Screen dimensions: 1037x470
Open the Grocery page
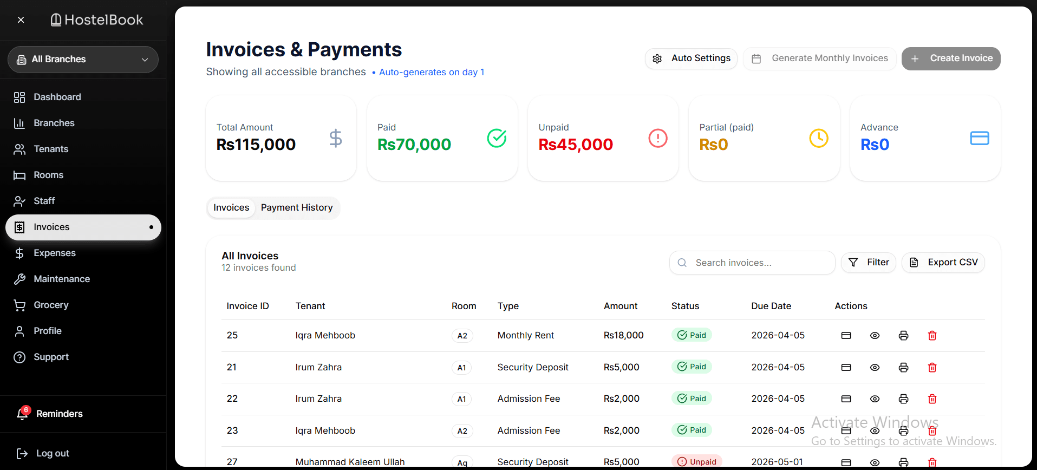pos(83,305)
